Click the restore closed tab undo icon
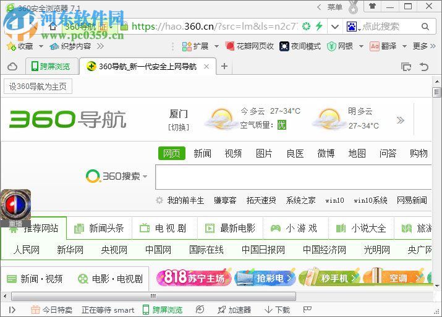 tap(424, 67)
